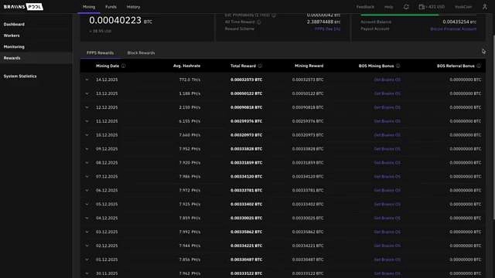Screen dimensions: 495x278
Task: Expand the 08.12.2025 reward row
Action: click(87, 163)
